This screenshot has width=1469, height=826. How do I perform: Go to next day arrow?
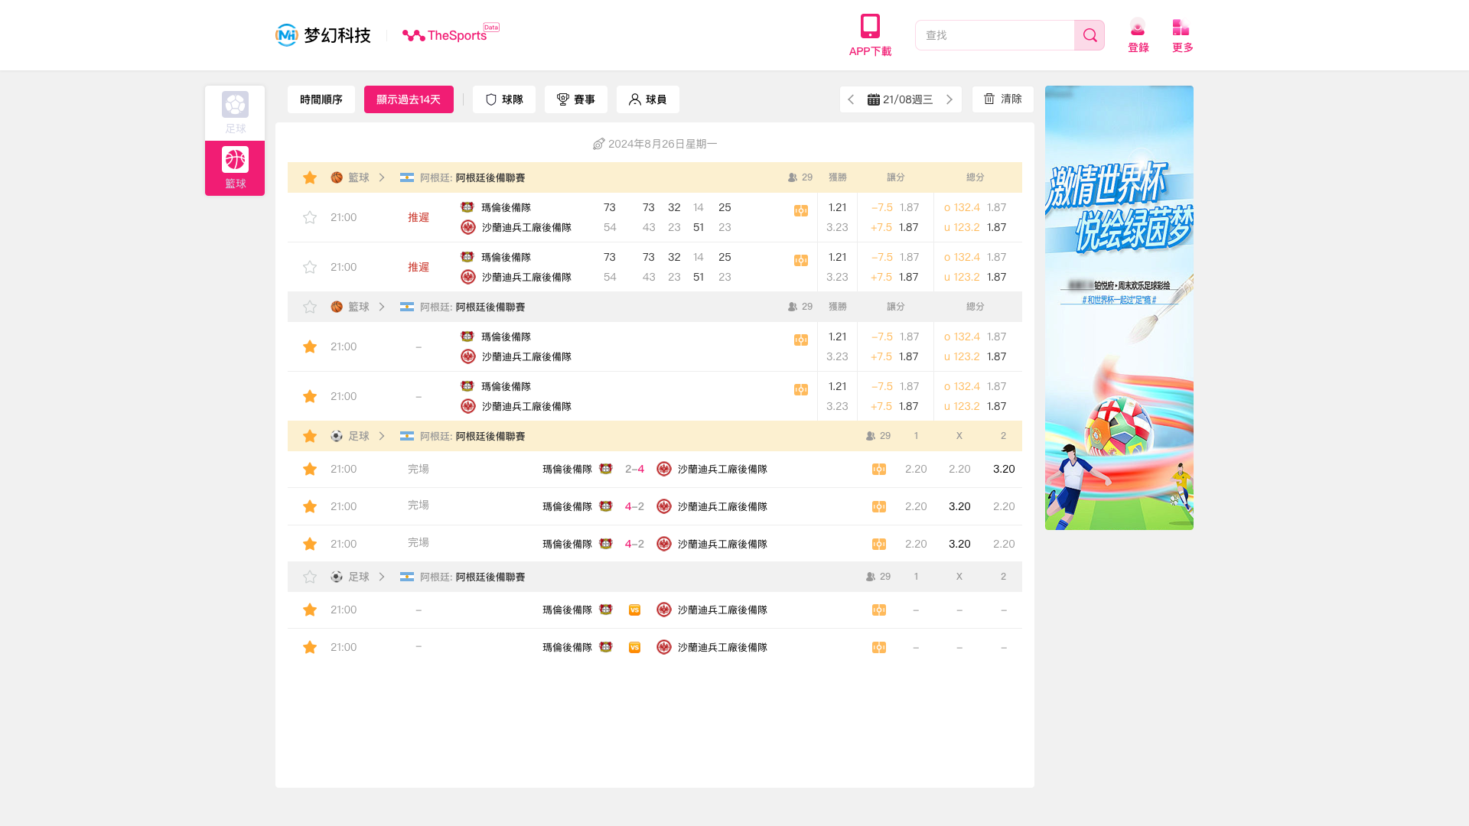coord(949,99)
